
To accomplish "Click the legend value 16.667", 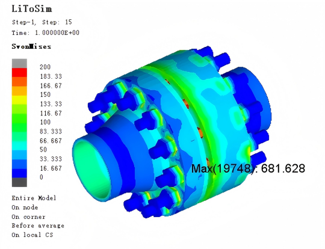I will [51, 168].
